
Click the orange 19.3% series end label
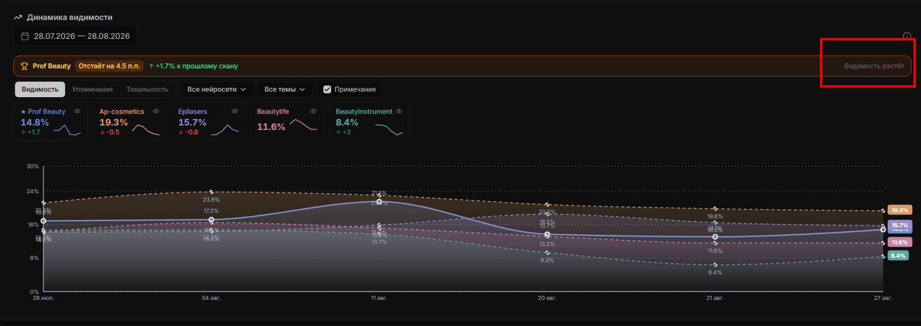click(x=899, y=210)
